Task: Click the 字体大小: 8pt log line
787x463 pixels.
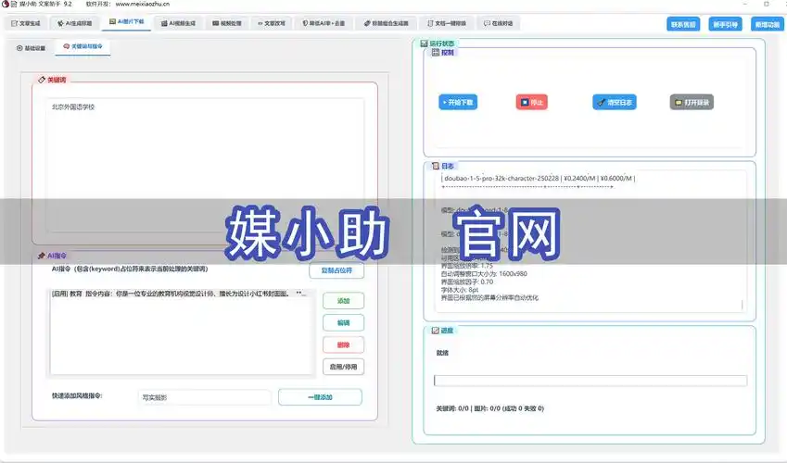Action: pyautogui.click(x=459, y=290)
